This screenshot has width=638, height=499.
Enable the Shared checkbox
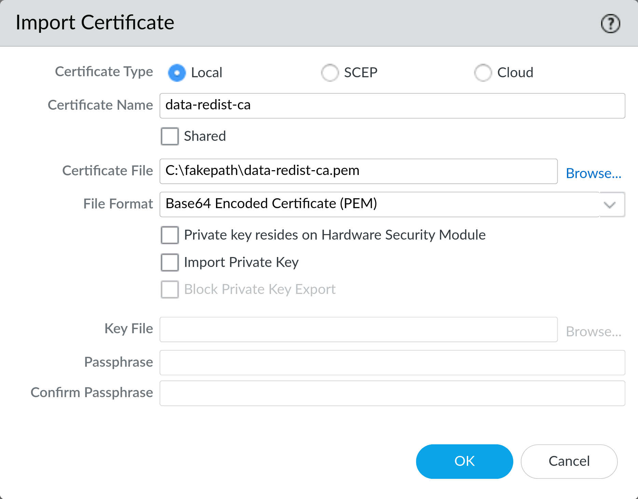click(169, 136)
